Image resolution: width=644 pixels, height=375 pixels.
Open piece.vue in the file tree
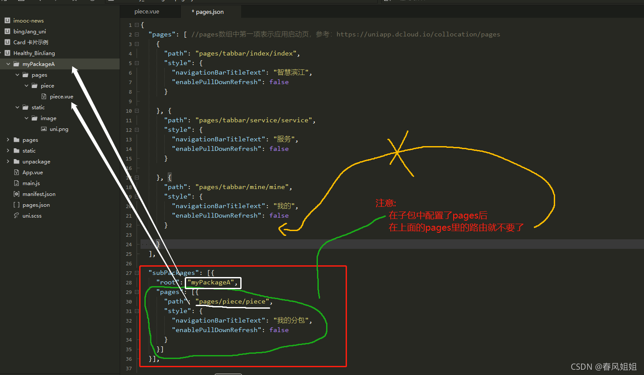click(62, 97)
